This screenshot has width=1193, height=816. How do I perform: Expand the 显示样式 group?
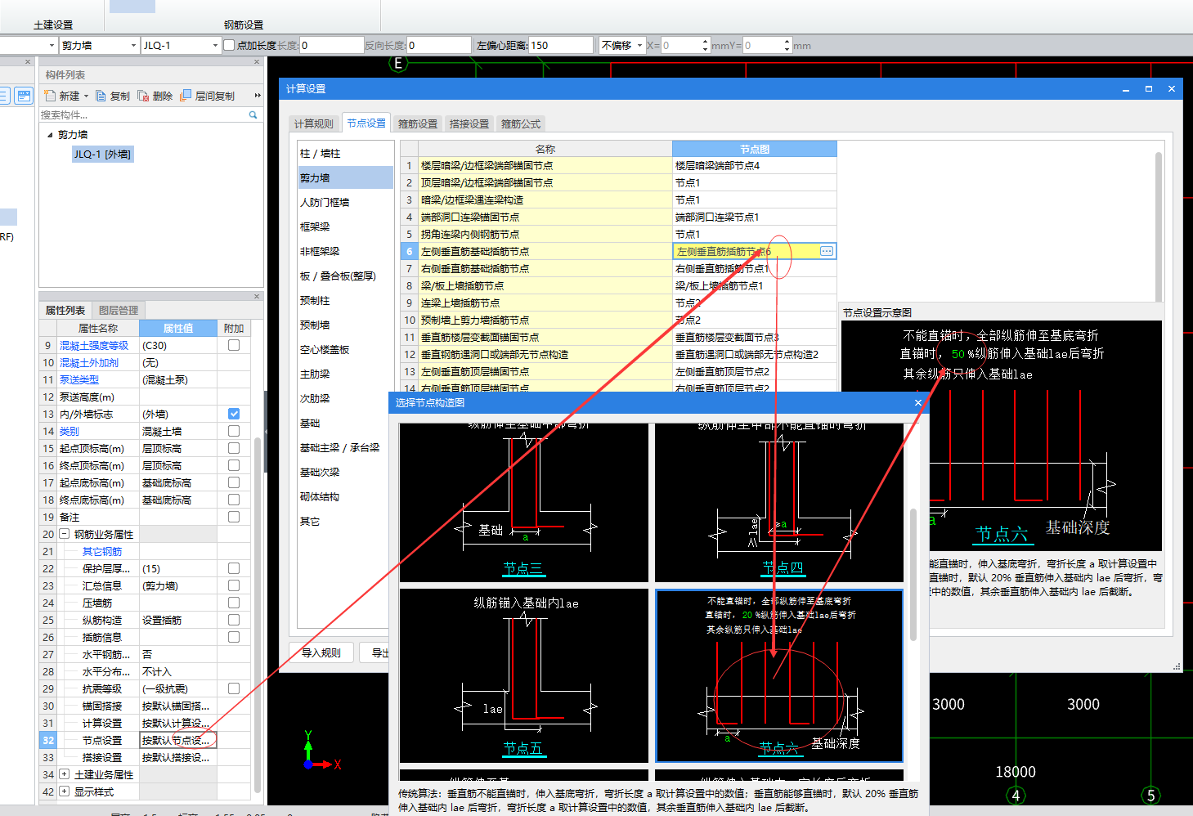[x=64, y=791]
